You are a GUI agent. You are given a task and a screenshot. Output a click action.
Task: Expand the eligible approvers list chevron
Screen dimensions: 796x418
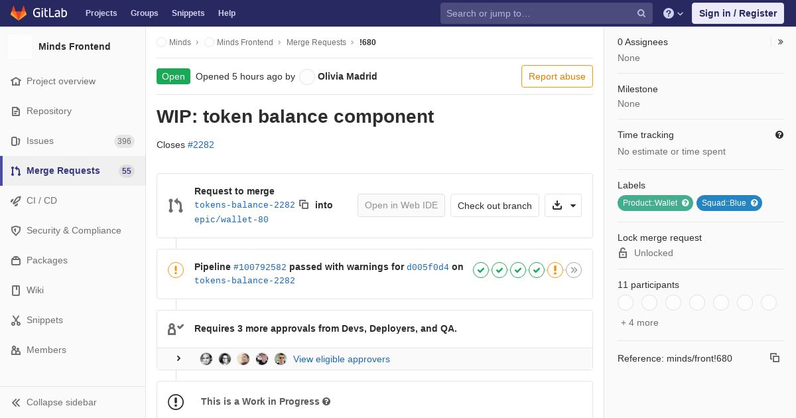(178, 358)
